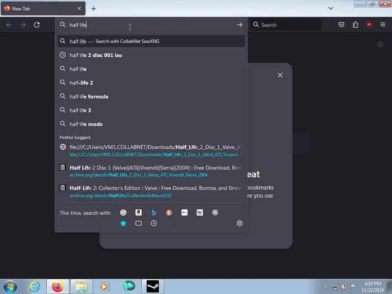List all tabs dropdown arrow
Screen dimensions: 392x294
click(331, 8)
